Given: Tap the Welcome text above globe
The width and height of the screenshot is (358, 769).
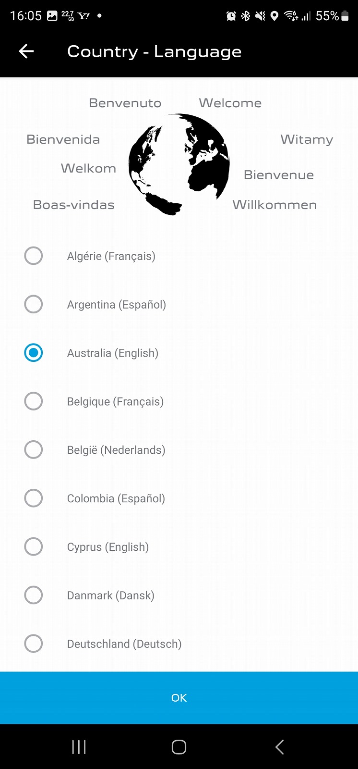Looking at the screenshot, I should click(230, 103).
